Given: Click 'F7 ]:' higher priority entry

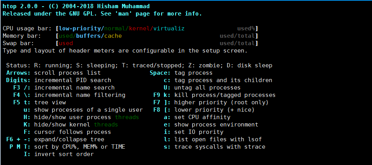Looking at the screenshot, I should (x=162, y=103).
